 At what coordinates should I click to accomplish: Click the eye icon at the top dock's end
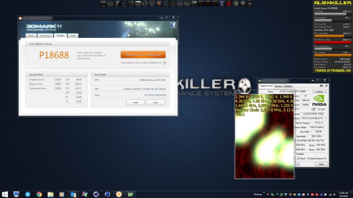250,4
